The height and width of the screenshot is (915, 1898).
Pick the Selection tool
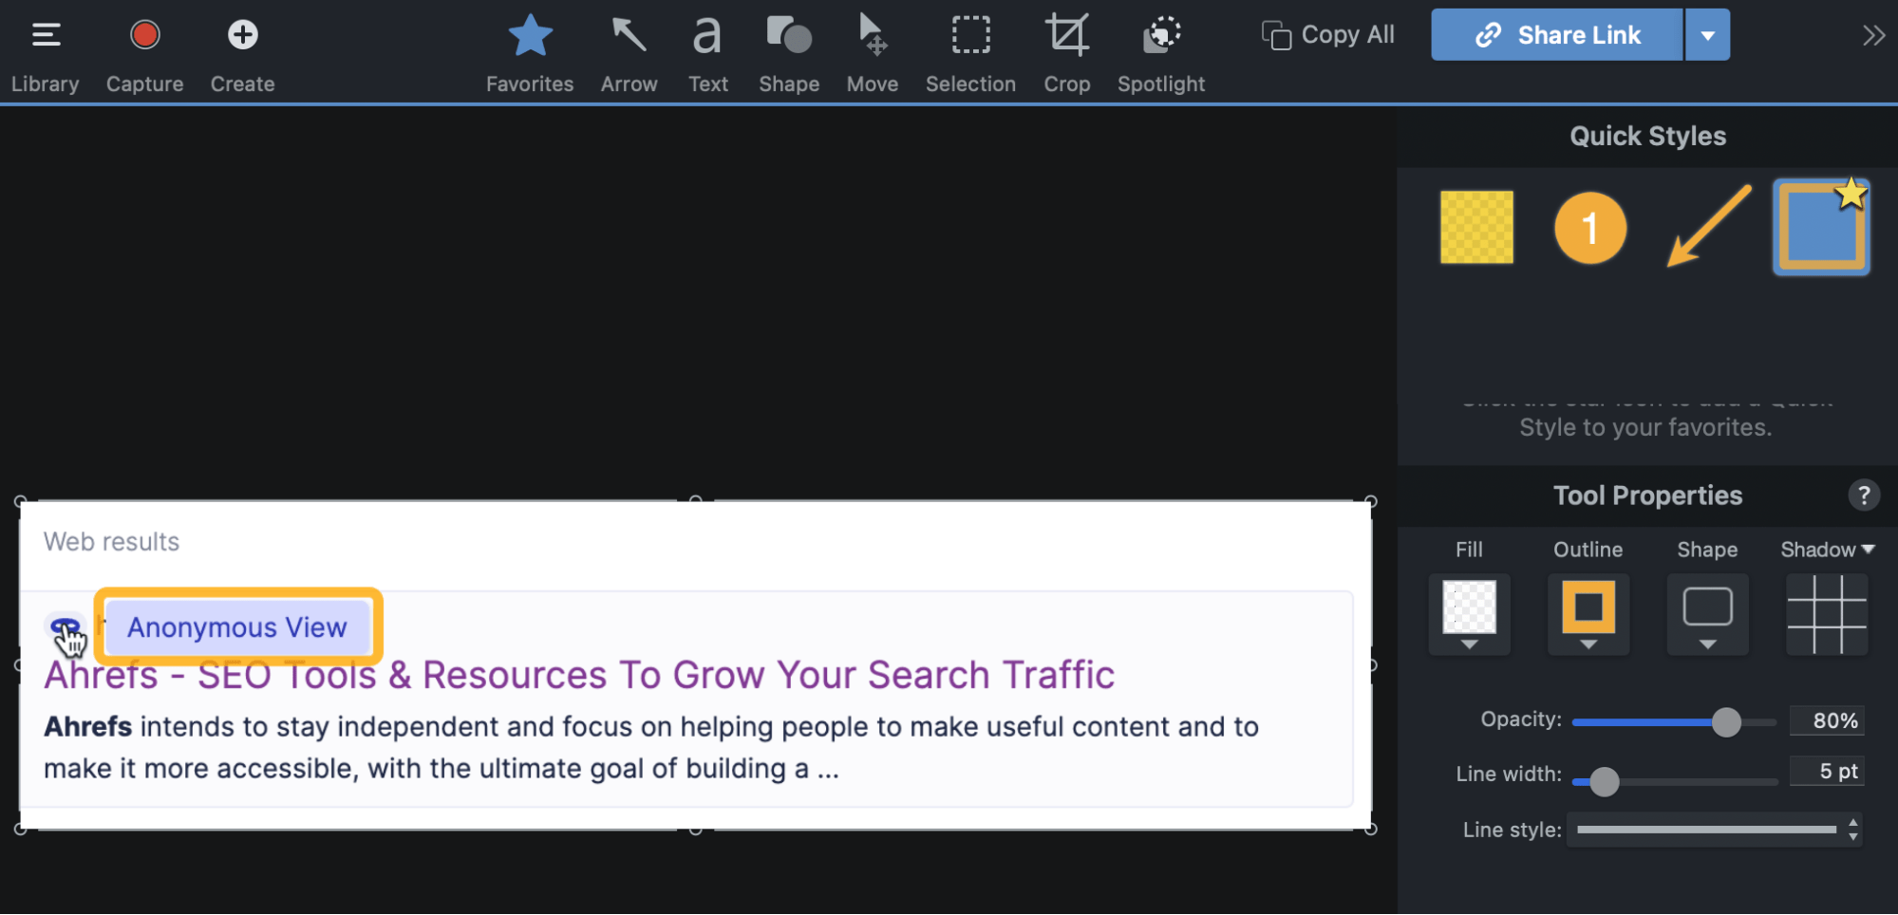point(970,54)
